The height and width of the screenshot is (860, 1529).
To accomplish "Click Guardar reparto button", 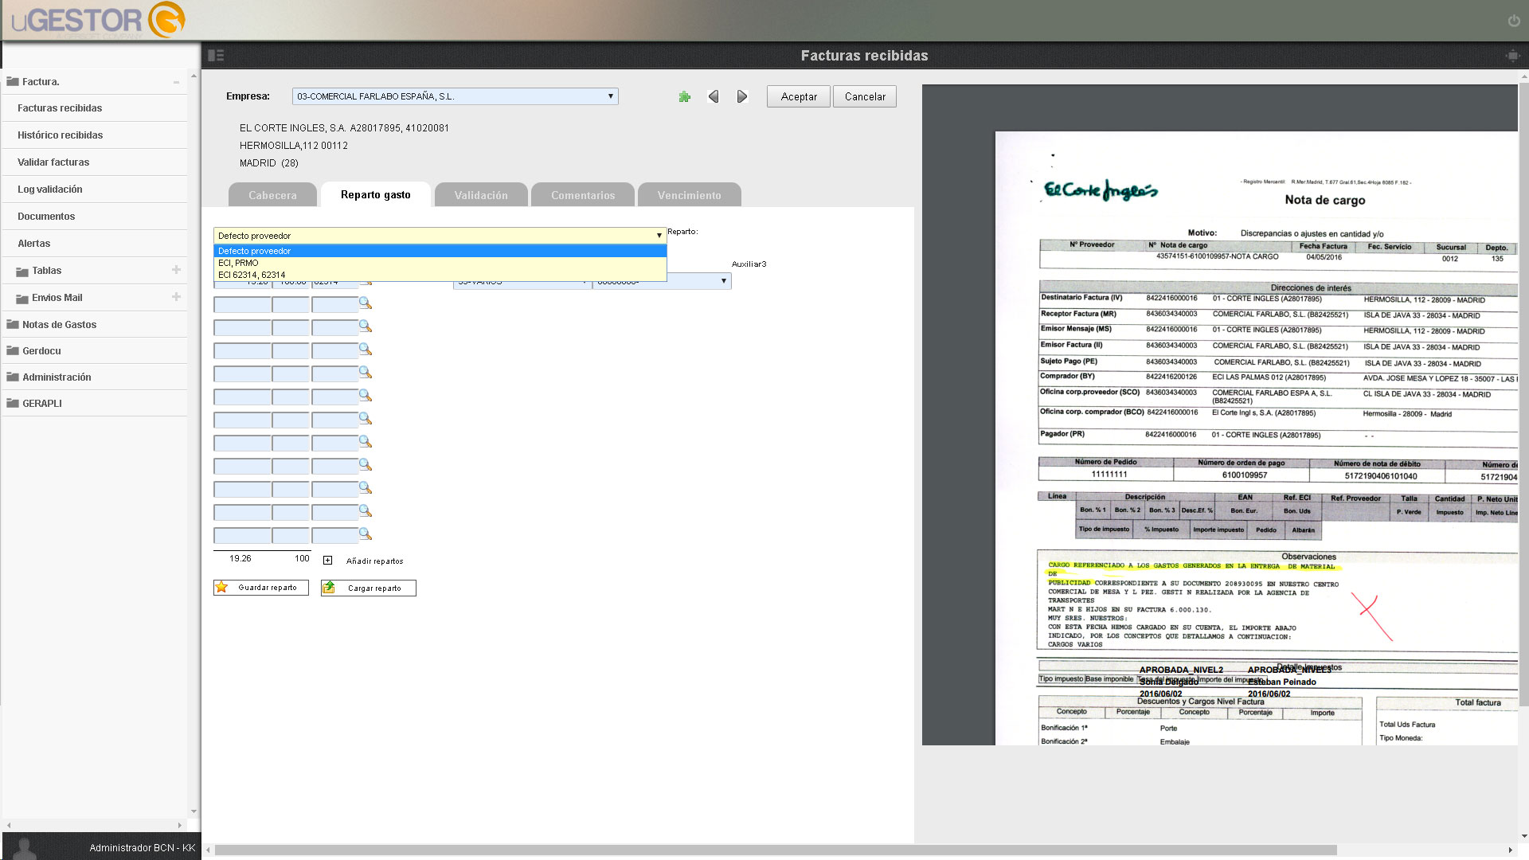I will click(x=261, y=588).
